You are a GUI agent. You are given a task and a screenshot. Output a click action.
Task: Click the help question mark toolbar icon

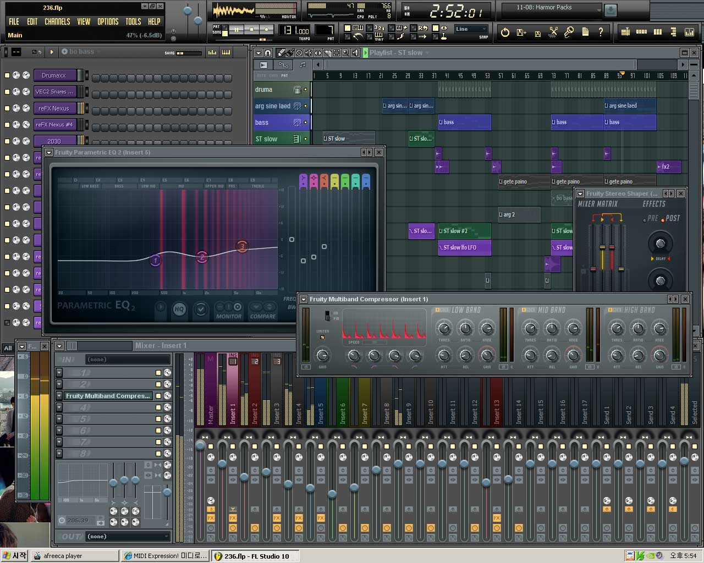pyautogui.click(x=601, y=32)
